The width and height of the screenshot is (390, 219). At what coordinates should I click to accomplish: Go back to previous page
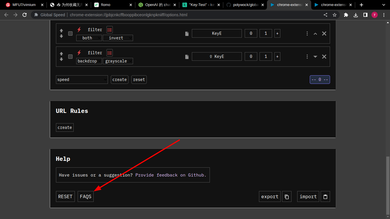[6, 15]
